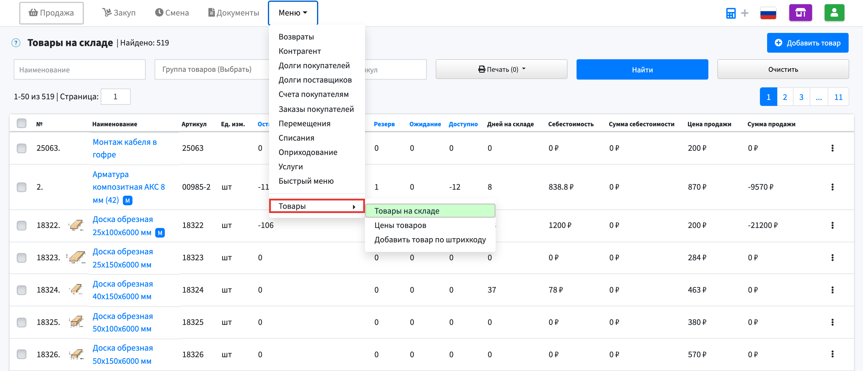
Task: Click the gray plus icon beside calculator
Action: click(x=744, y=13)
